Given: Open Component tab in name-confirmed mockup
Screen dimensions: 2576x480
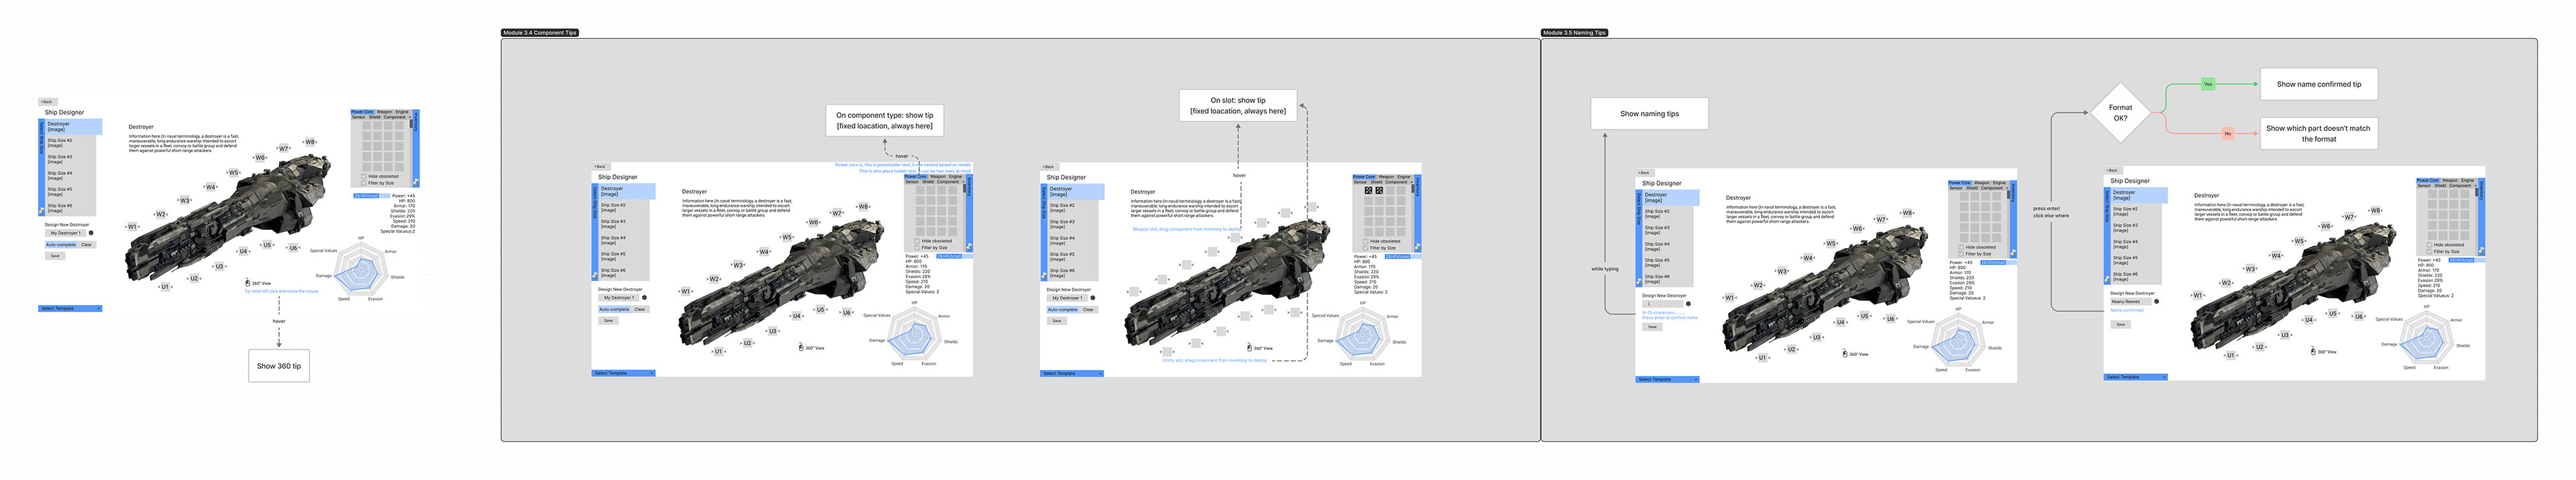Looking at the screenshot, I should 2460,185.
